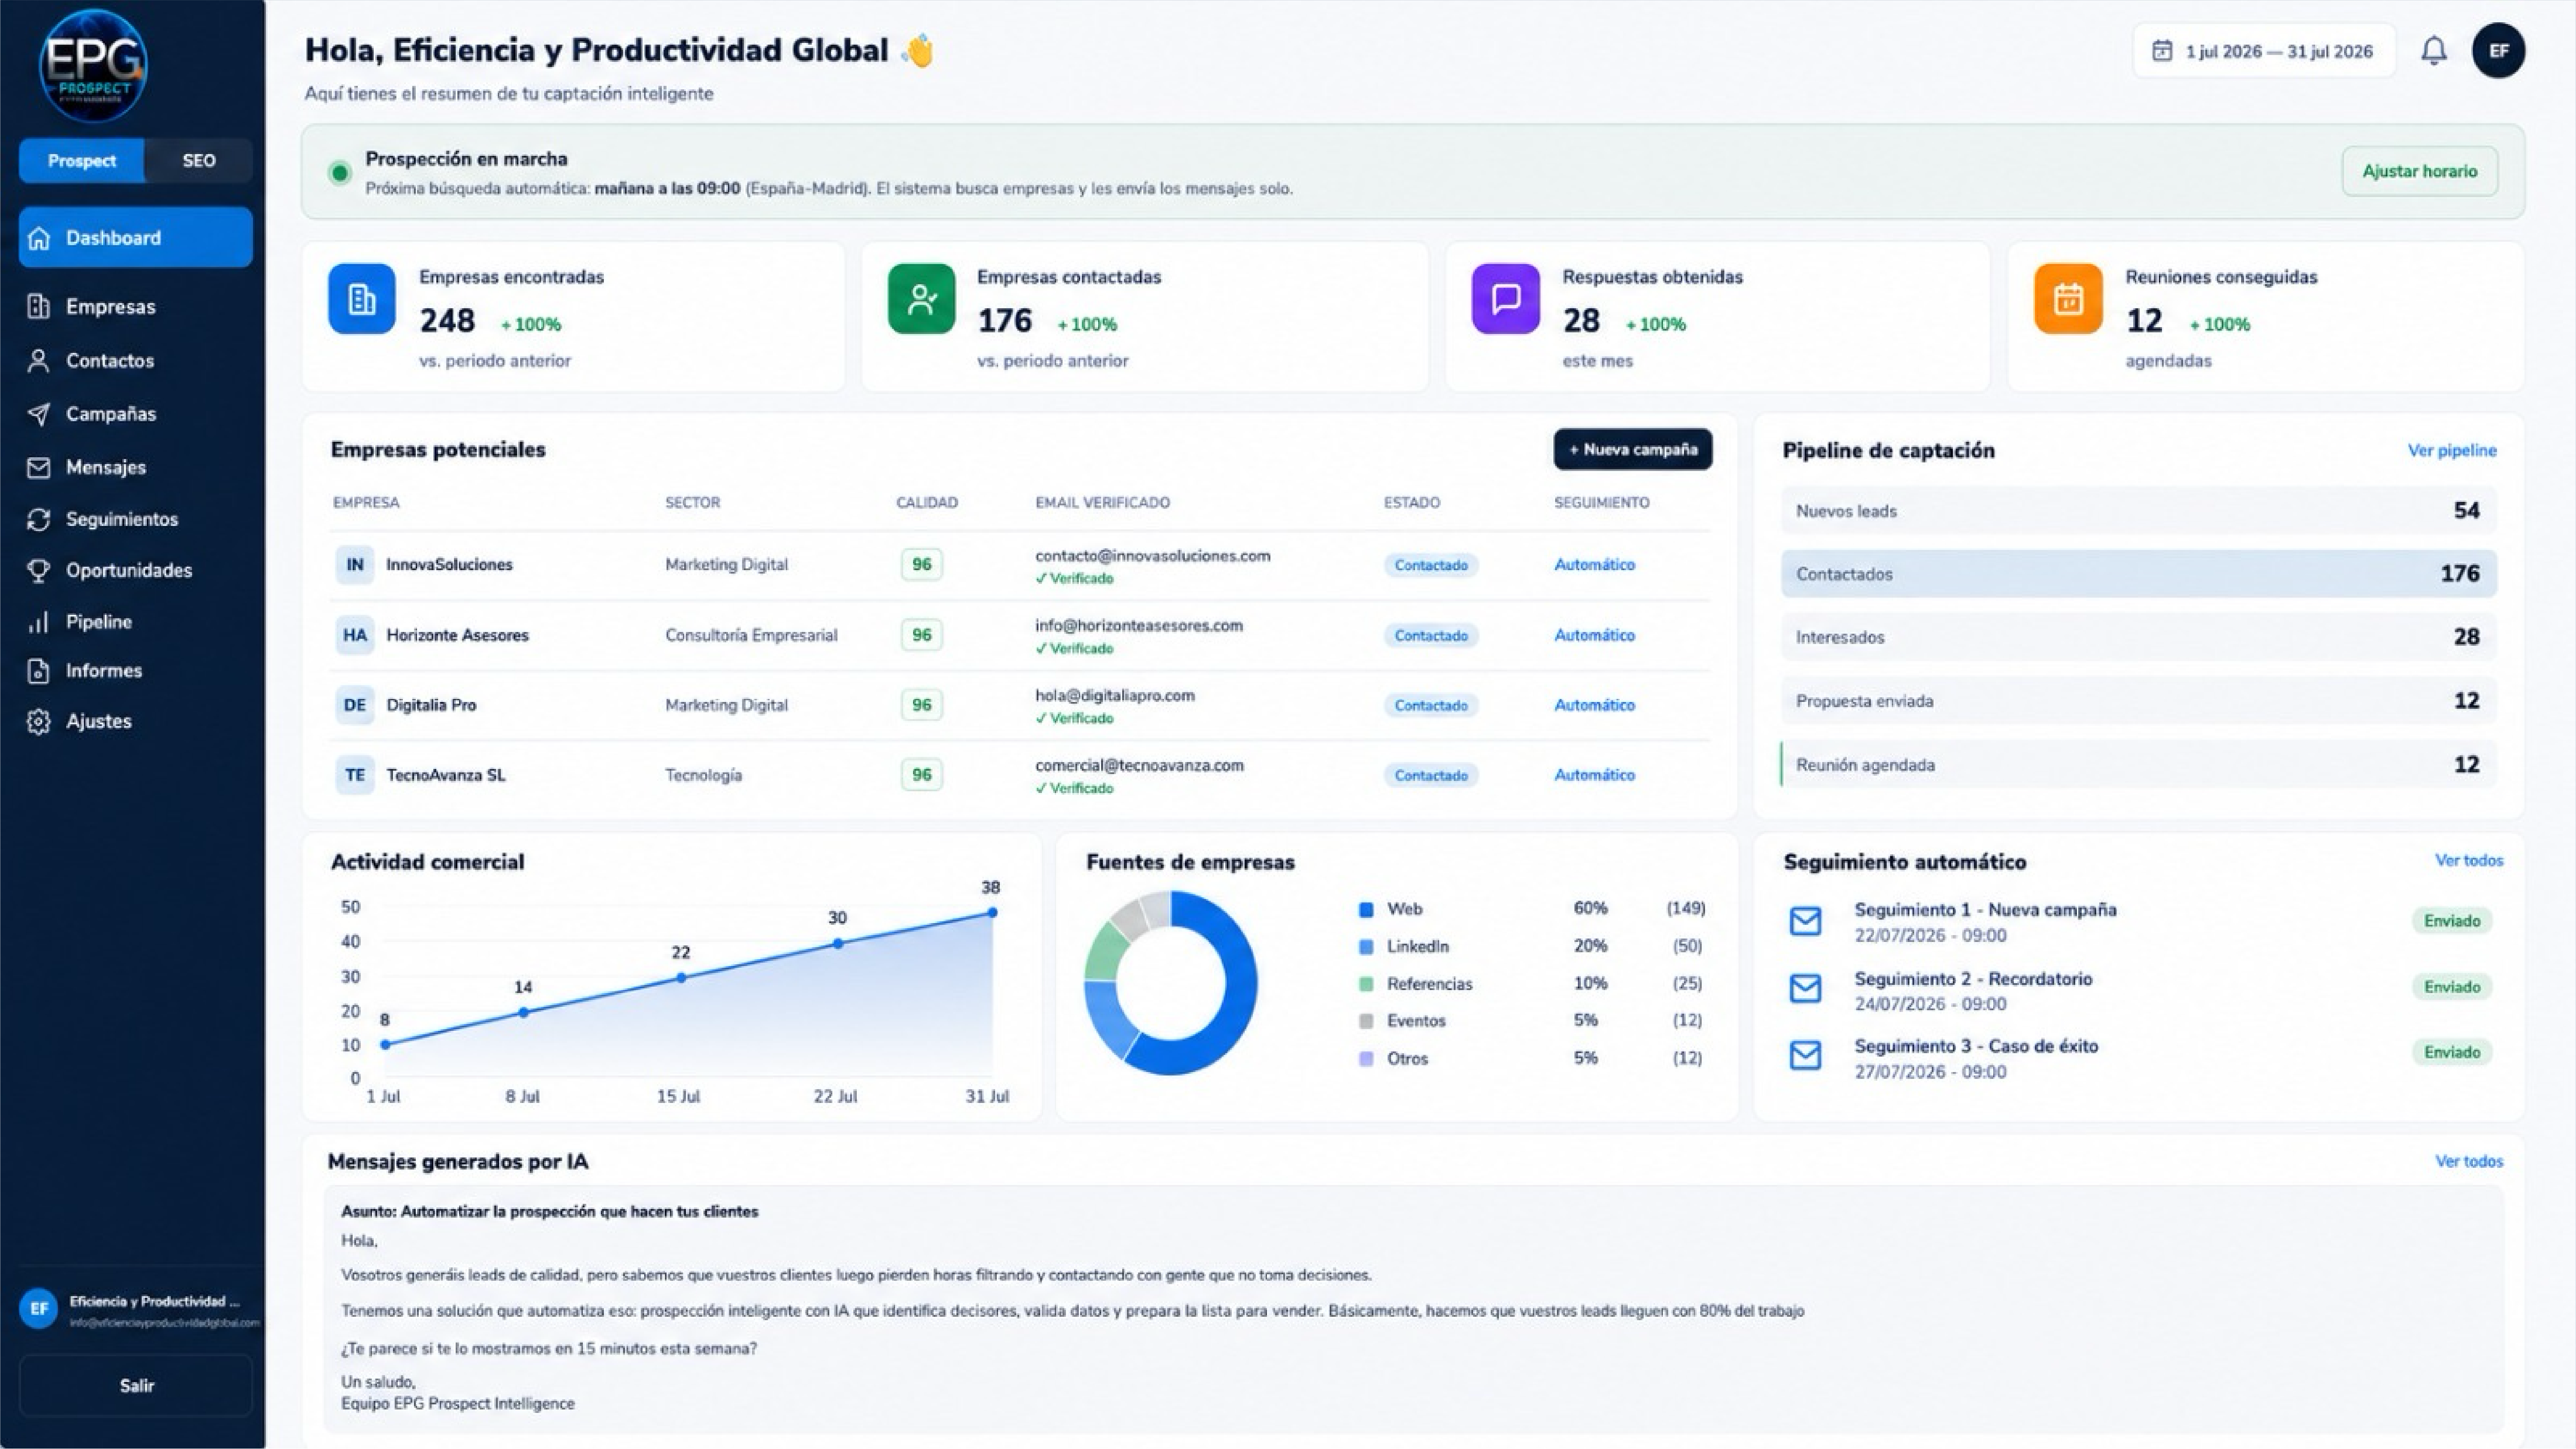Click the donut chart of Fuentes de empresas
Screen dimensions: 2576x1449
click(1171, 983)
